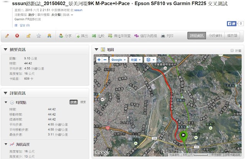
Task: Open the 地圖 map type dropdown
Action: pos(136,60)
